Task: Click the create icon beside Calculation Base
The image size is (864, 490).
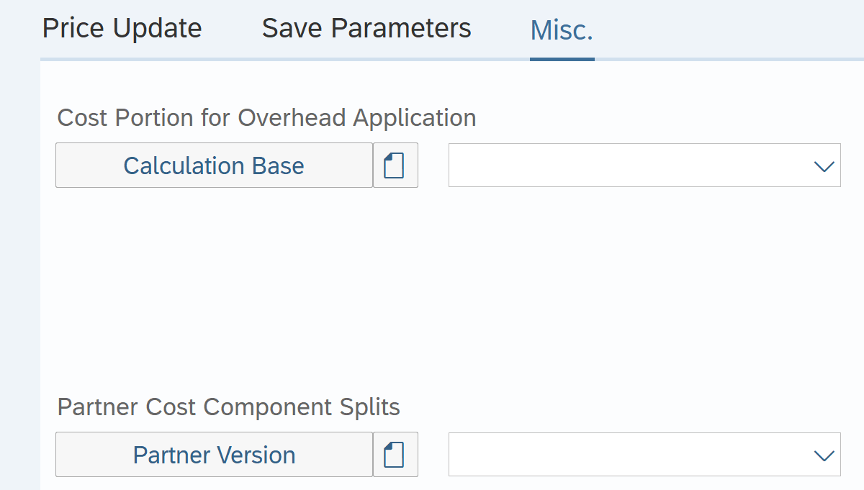Action: (395, 165)
